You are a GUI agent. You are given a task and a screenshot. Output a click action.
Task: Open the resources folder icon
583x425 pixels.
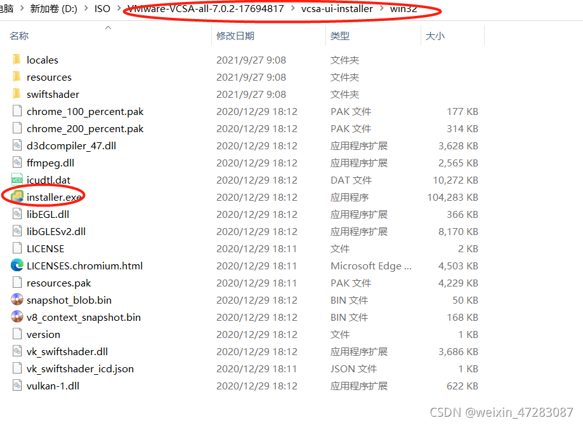click(x=16, y=77)
